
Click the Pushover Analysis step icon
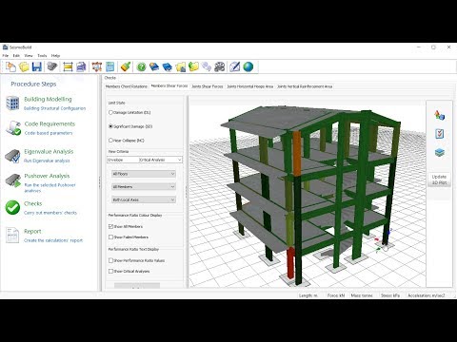[x=12, y=180]
